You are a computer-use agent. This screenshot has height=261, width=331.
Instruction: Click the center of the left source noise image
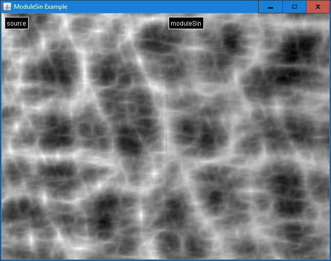(84, 136)
